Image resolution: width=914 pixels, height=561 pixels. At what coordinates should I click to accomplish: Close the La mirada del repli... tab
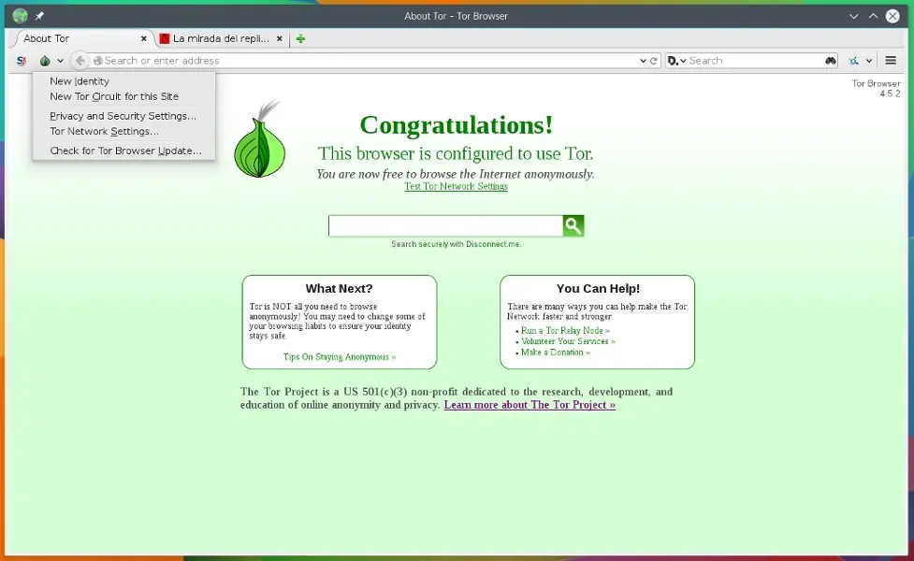(x=279, y=38)
